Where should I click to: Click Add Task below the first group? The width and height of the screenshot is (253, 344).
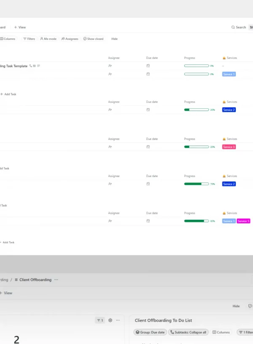click(8, 94)
